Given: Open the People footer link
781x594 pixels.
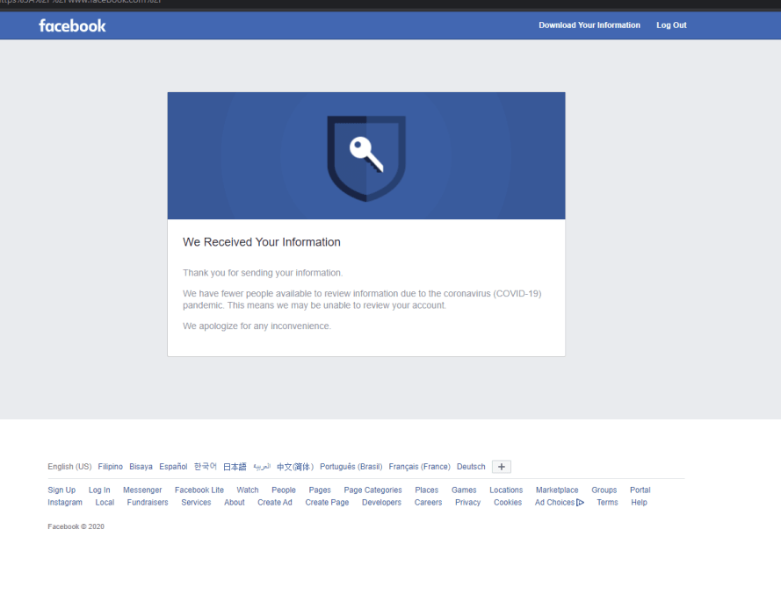Looking at the screenshot, I should click(x=284, y=490).
